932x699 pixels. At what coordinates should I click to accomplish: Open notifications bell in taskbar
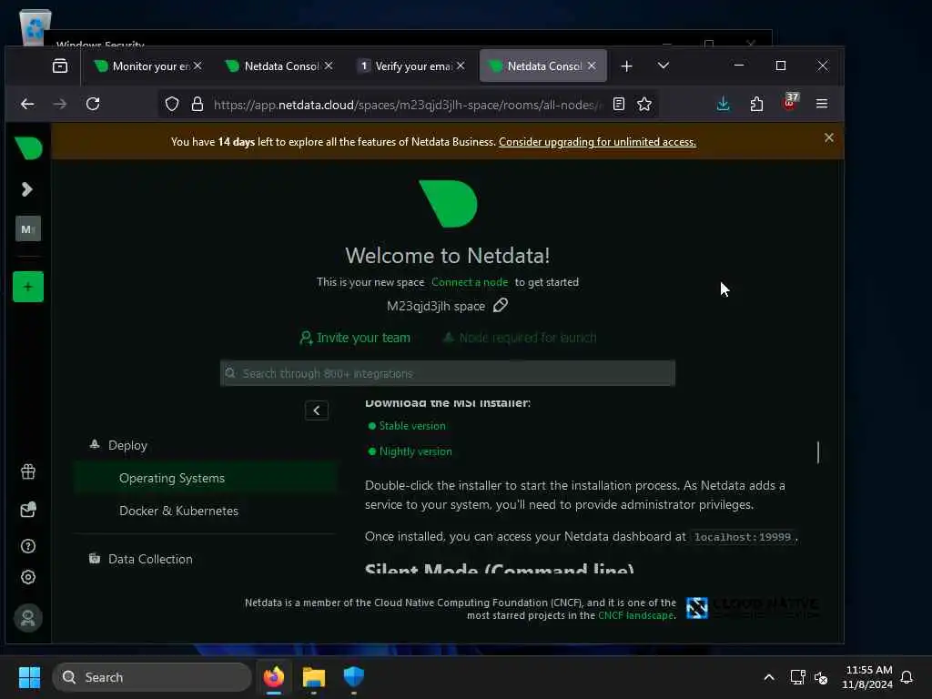pos(907,677)
